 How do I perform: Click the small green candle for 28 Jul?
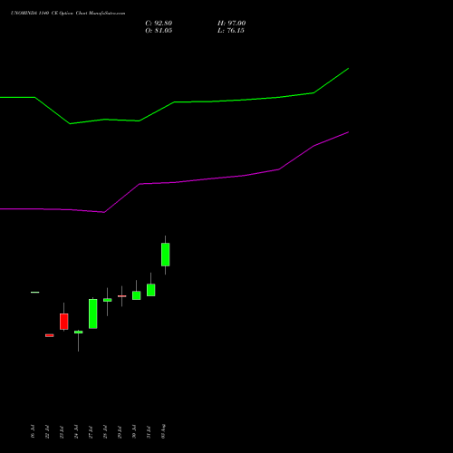tap(108, 300)
